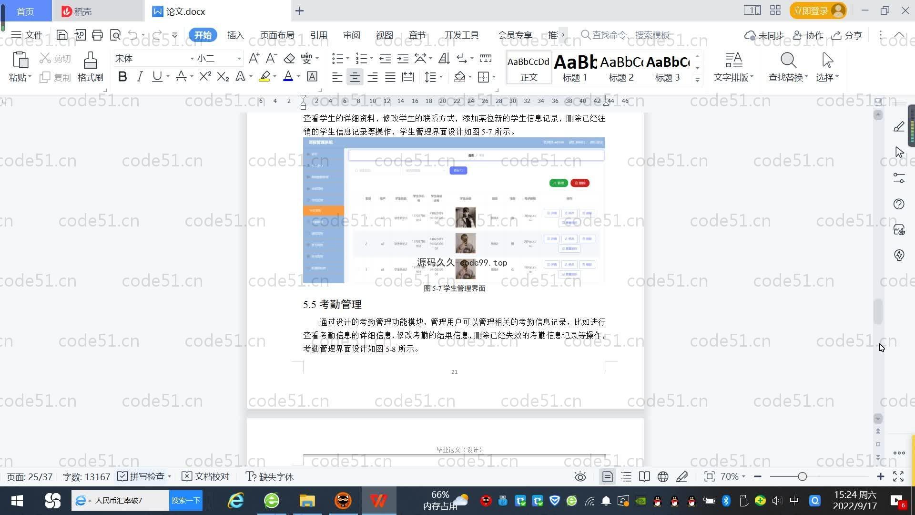Click the 协作 button
The width and height of the screenshot is (915, 515).
808,35
